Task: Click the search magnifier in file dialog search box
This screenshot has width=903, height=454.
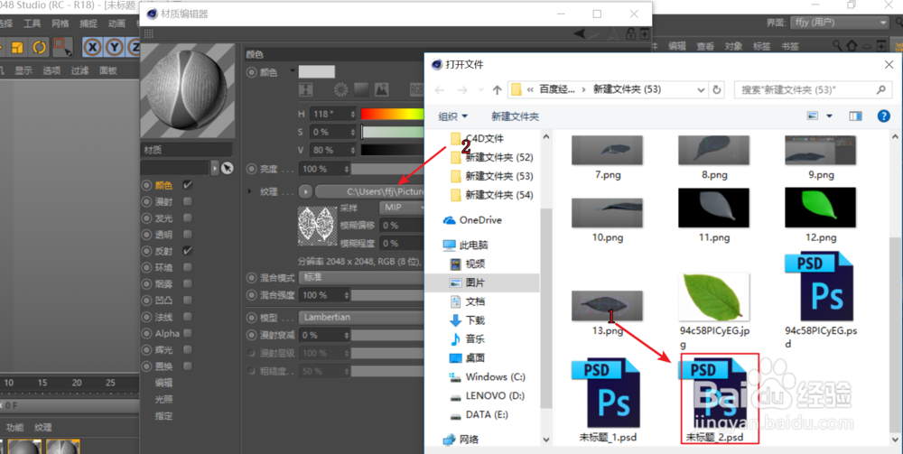Action: (x=880, y=89)
